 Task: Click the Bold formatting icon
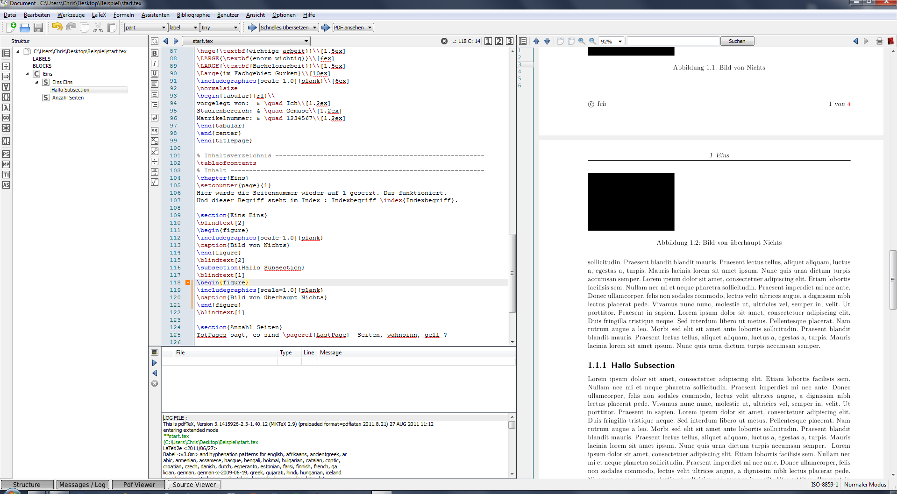point(155,53)
